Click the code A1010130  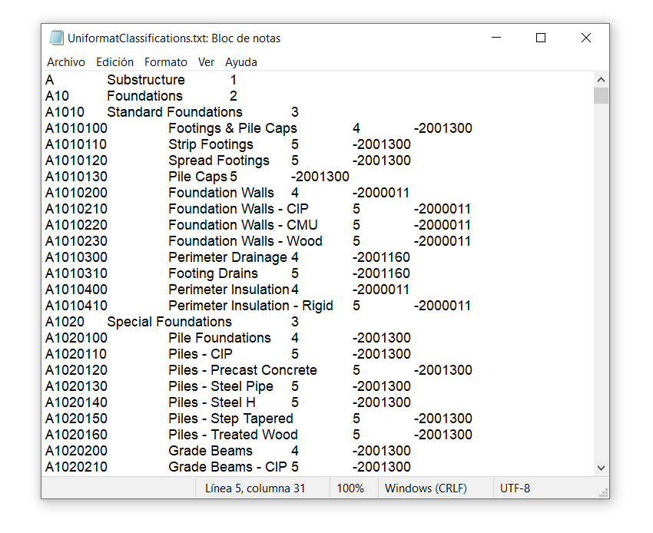[x=76, y=177]
